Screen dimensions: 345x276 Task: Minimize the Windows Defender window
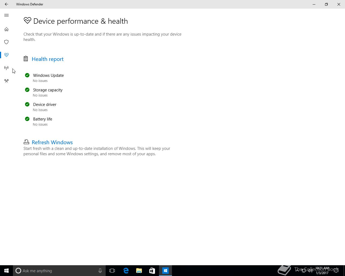(x=314, y=4)
